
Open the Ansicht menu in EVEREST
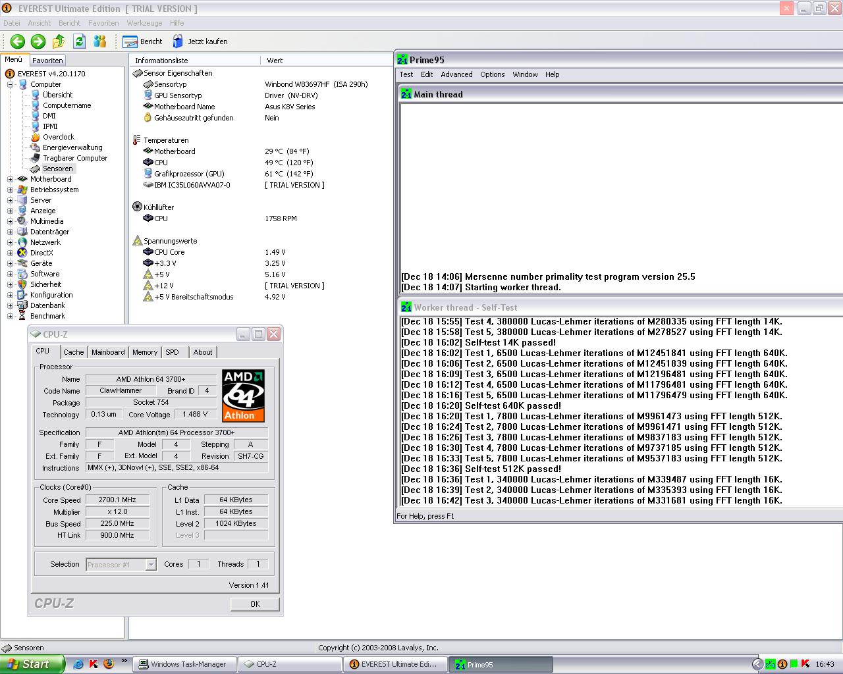(40, 23)
